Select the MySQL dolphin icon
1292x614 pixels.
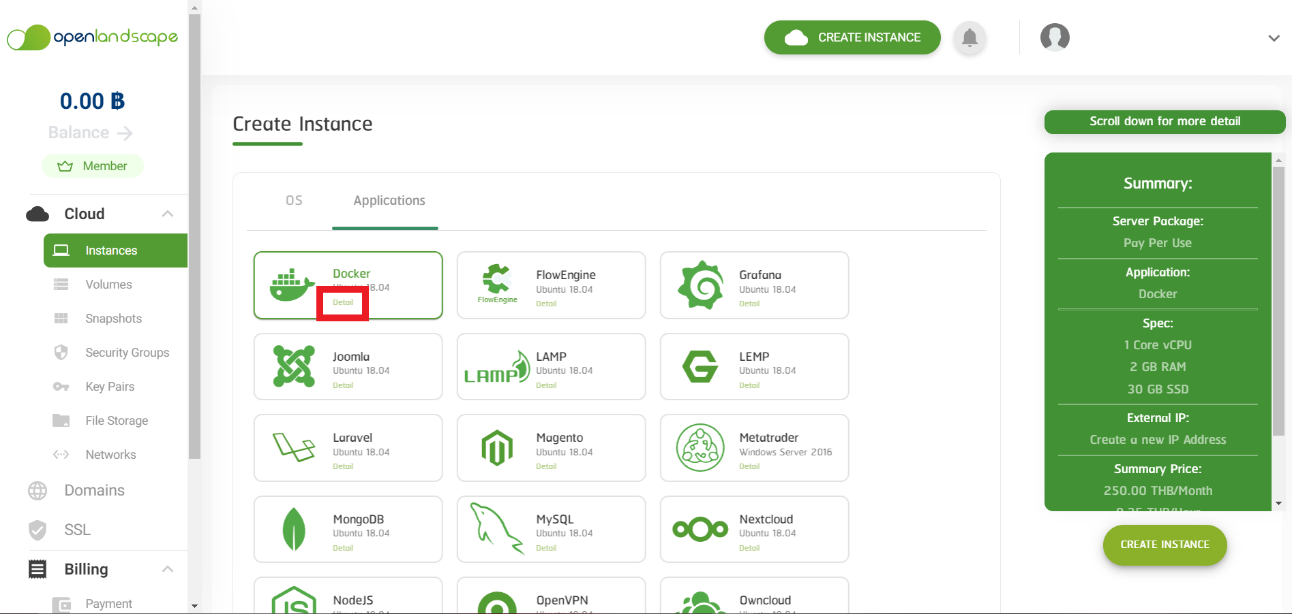pyautogui.click(x=497, y=529)
